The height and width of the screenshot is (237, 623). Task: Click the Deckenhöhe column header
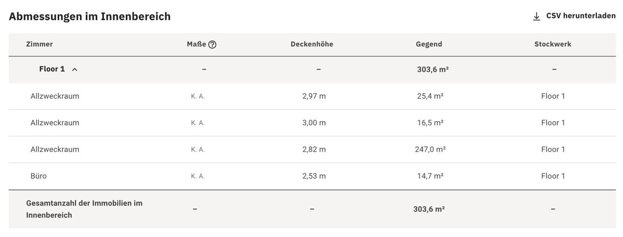pos(311,44)
